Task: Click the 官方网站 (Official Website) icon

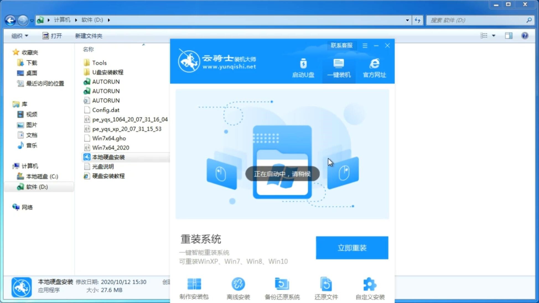Action: 374,68
